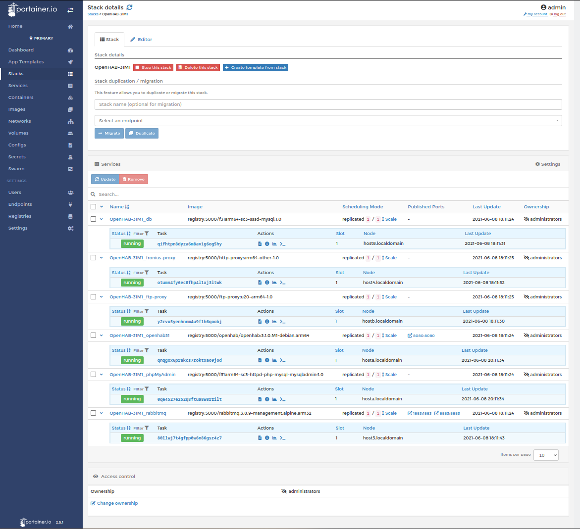Click Stop this stack button

pyautogui.click(x=153, y=68)
